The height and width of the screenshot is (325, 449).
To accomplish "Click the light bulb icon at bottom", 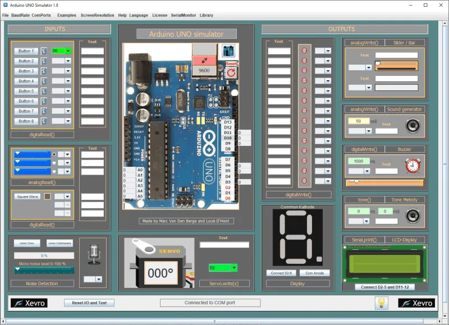I will (382, 303).
